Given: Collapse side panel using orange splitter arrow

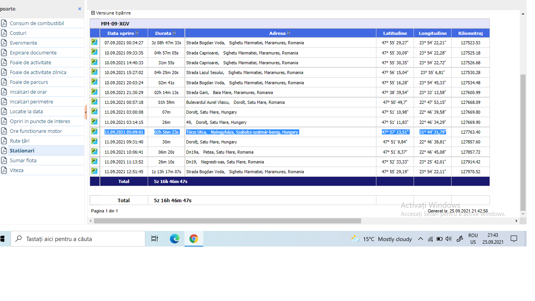Looking at the screenshot, I should pos(86,112).
